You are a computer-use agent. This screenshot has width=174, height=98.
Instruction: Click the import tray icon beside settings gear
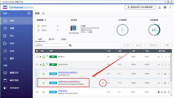point(160,7)
